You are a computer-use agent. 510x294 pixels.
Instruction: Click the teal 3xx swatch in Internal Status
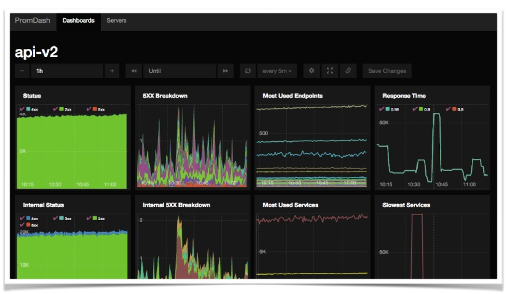click(x=62, y=218)
